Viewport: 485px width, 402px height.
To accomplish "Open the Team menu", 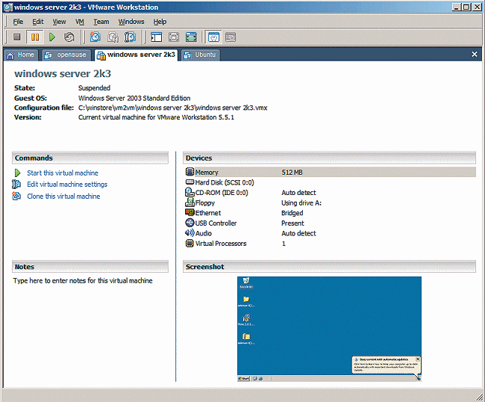I will pyautogui.click(x=101, y=22).
